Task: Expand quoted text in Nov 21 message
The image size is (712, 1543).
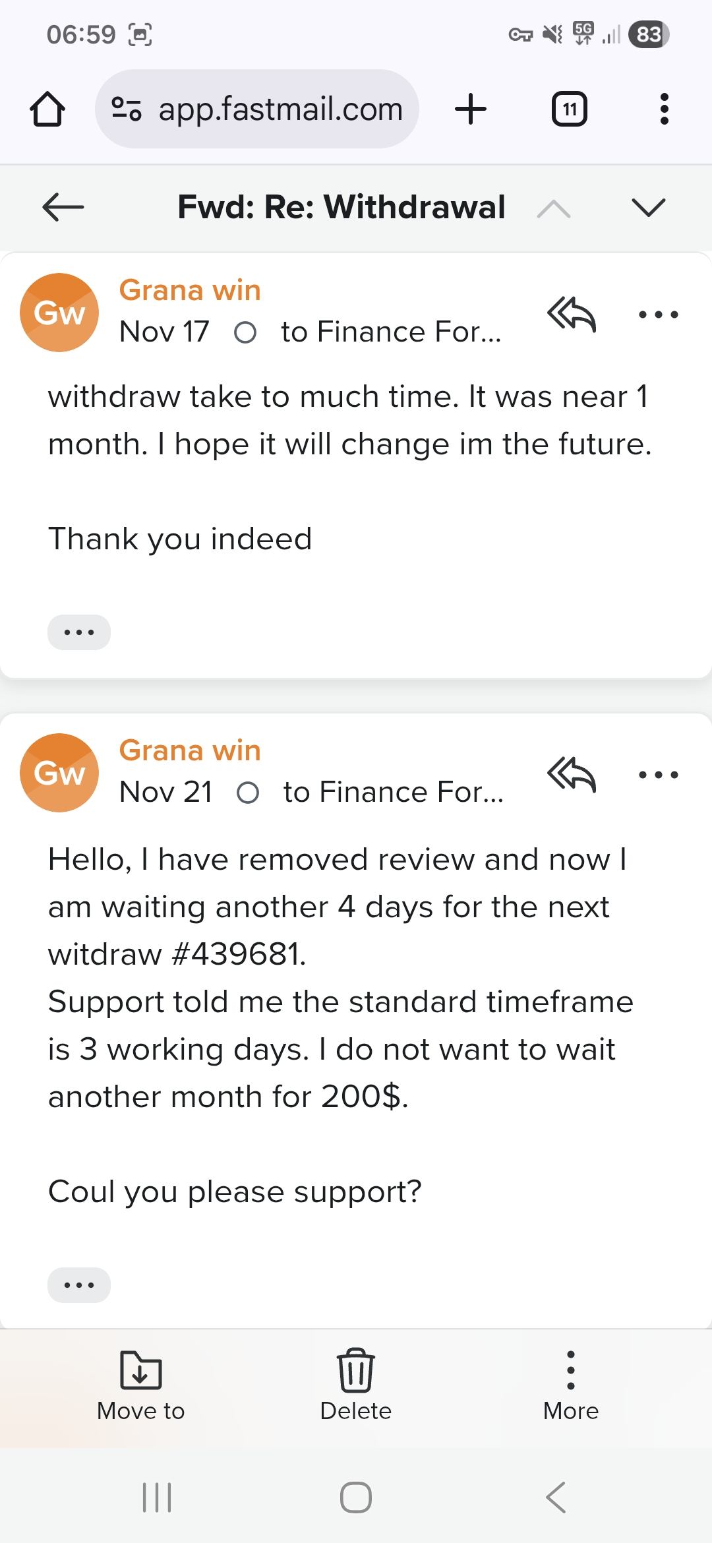Action: [x=79, y=1285]
